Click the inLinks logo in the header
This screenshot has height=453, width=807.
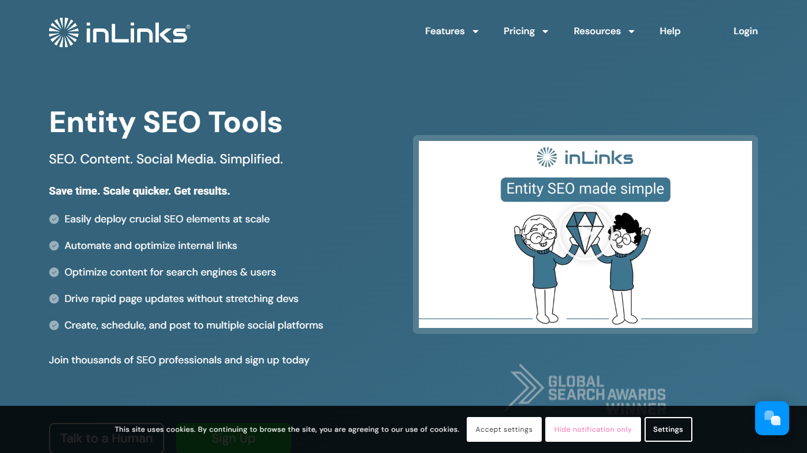(119, 32)
